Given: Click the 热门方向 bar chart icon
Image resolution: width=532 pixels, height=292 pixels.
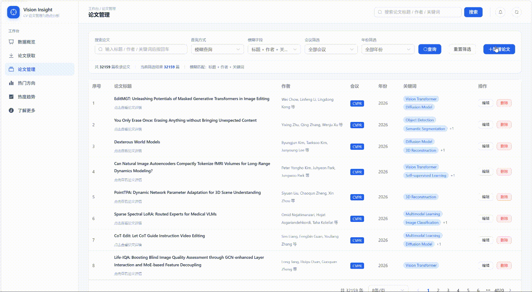Looking at the screenshot, I should 11,83.
